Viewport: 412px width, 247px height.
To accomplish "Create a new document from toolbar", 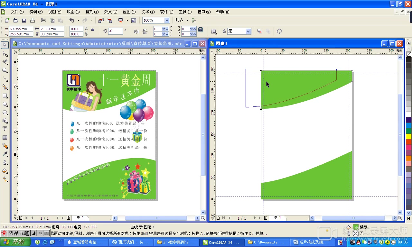I will coord(7,20).
